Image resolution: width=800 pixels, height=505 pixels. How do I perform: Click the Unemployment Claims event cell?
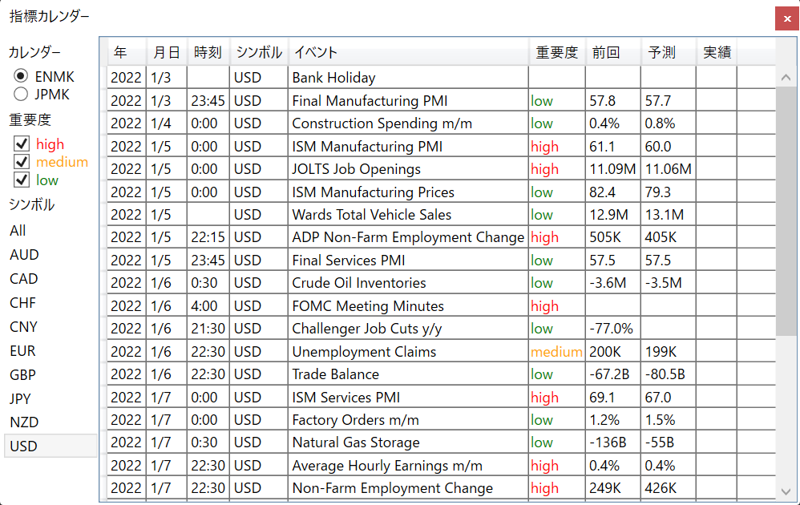[364, 352]
